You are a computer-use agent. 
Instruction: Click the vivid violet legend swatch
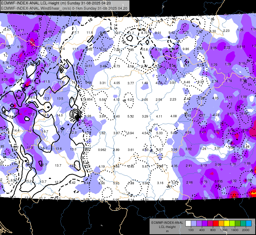(205, 224)
